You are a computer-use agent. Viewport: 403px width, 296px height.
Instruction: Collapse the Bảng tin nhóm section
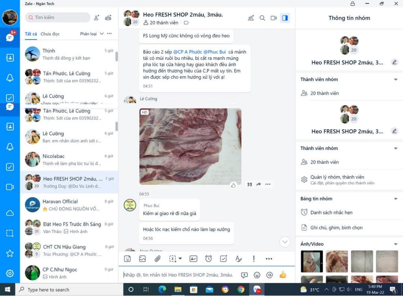tap(396, 199)
